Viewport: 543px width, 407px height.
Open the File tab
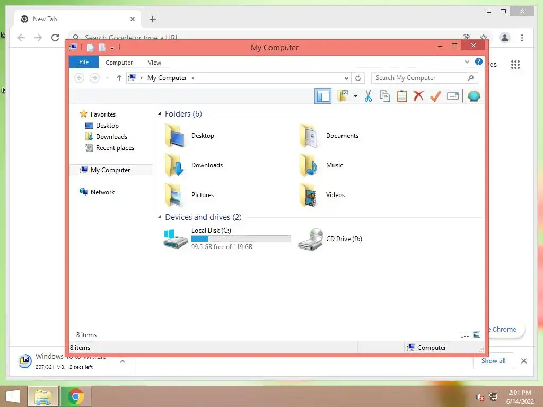click(x=84, y=63)
